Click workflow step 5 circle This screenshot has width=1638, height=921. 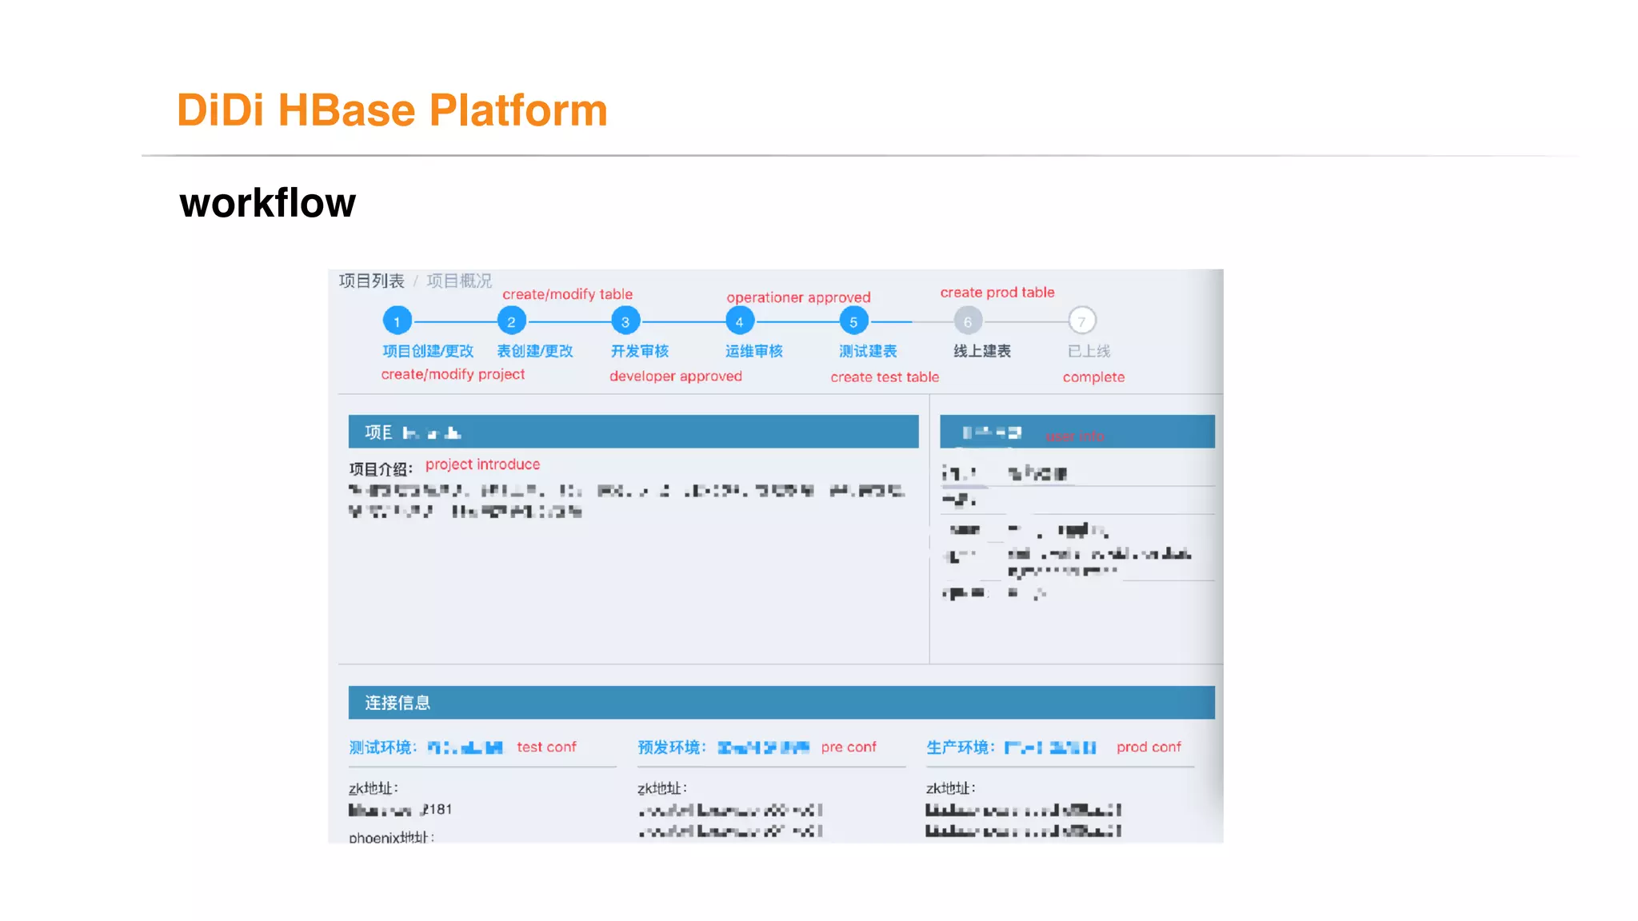(x=853, y=321)
